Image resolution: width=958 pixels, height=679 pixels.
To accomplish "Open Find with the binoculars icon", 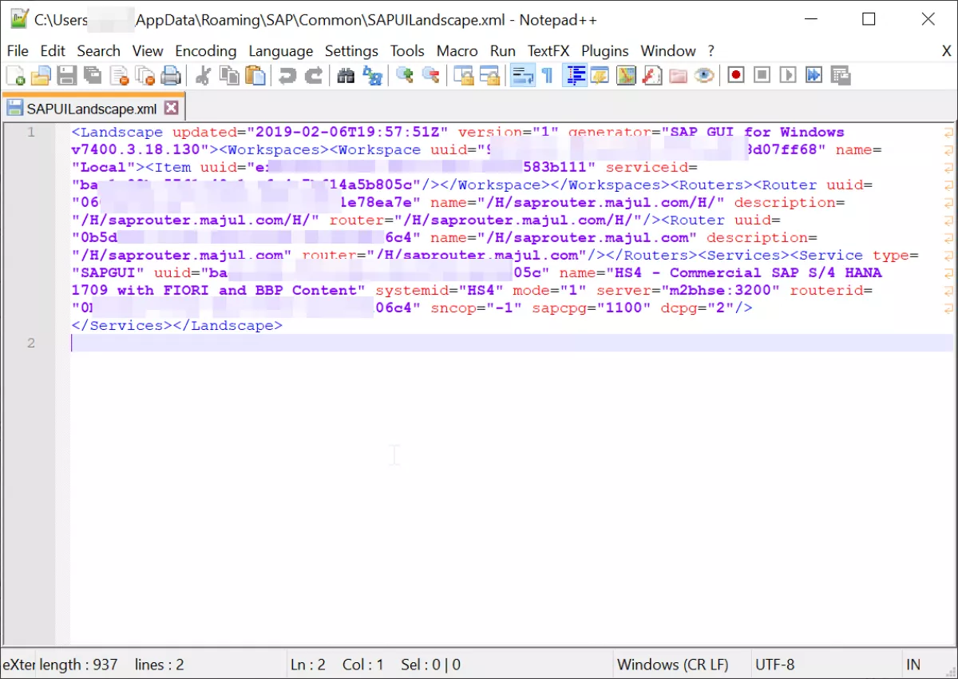I will point(346,76).
